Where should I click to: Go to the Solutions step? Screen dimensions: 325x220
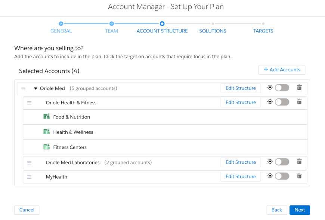[213, 31]
